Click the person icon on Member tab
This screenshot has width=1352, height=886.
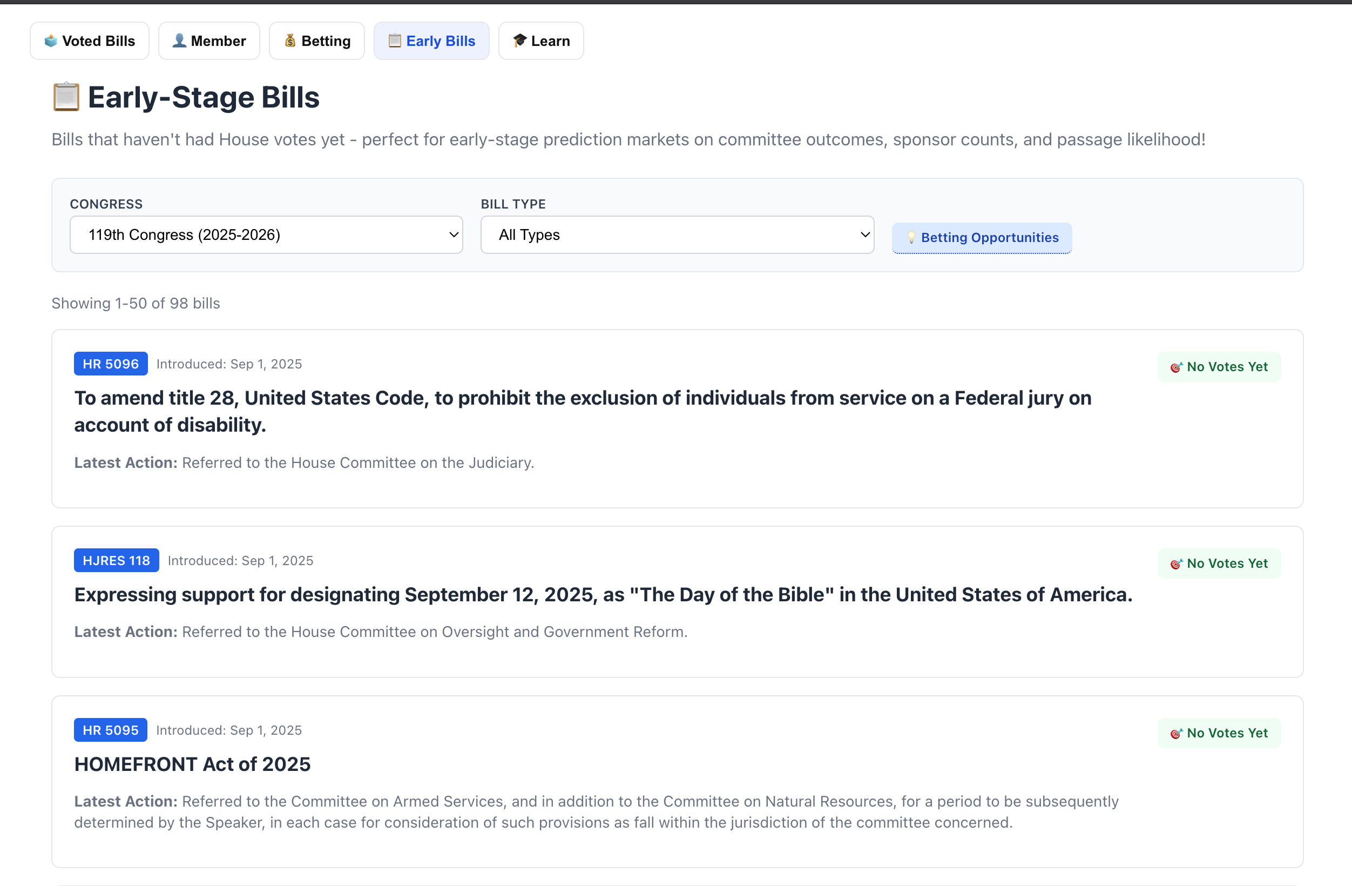(x=179, y=41)
